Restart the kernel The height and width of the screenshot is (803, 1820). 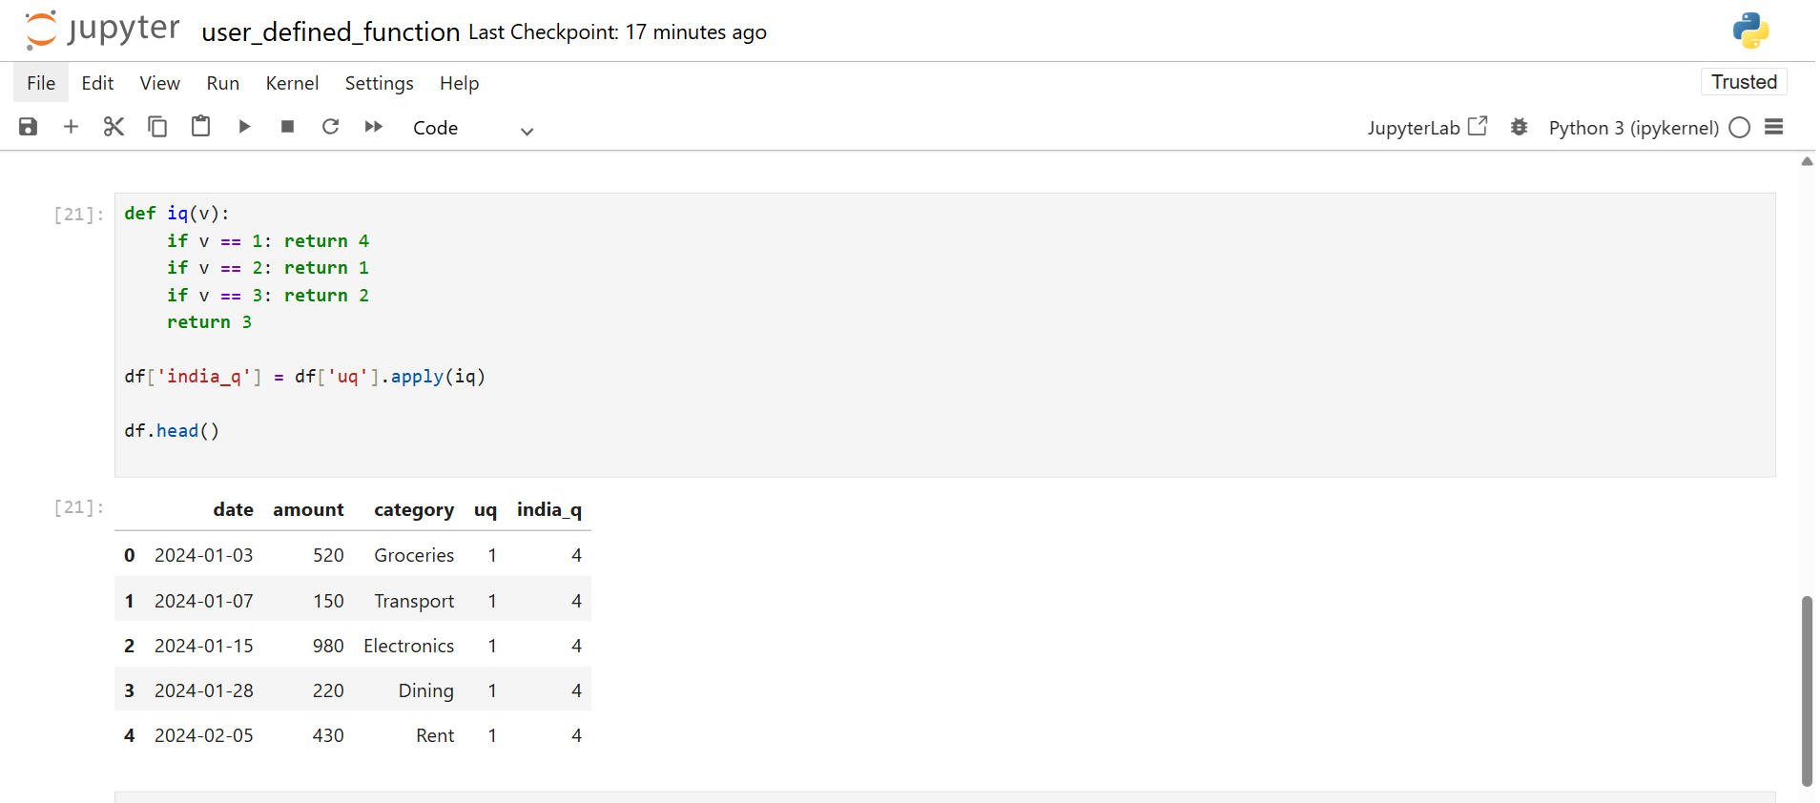(330, 127)
